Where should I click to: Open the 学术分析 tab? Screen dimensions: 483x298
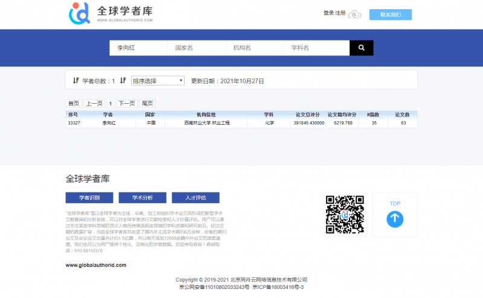pyautogui.click(x=142, y=198)
